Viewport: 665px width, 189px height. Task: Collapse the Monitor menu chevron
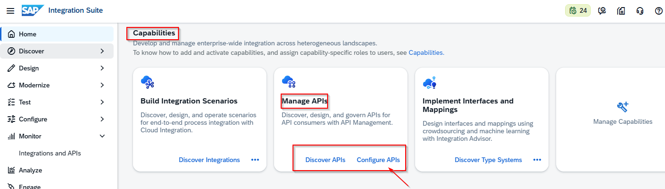[103, 136]
